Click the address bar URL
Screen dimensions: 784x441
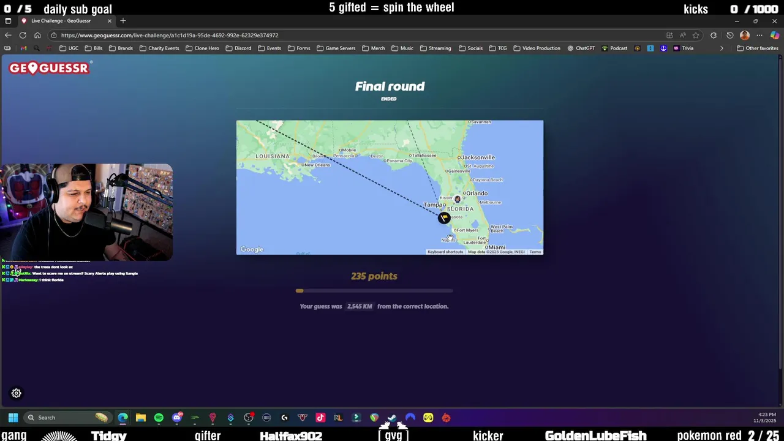[x=170, y=36]
